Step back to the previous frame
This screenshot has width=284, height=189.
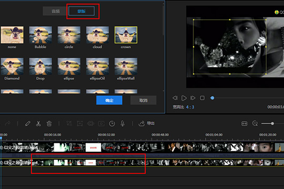pyautogui.click(x=175, y=98)
